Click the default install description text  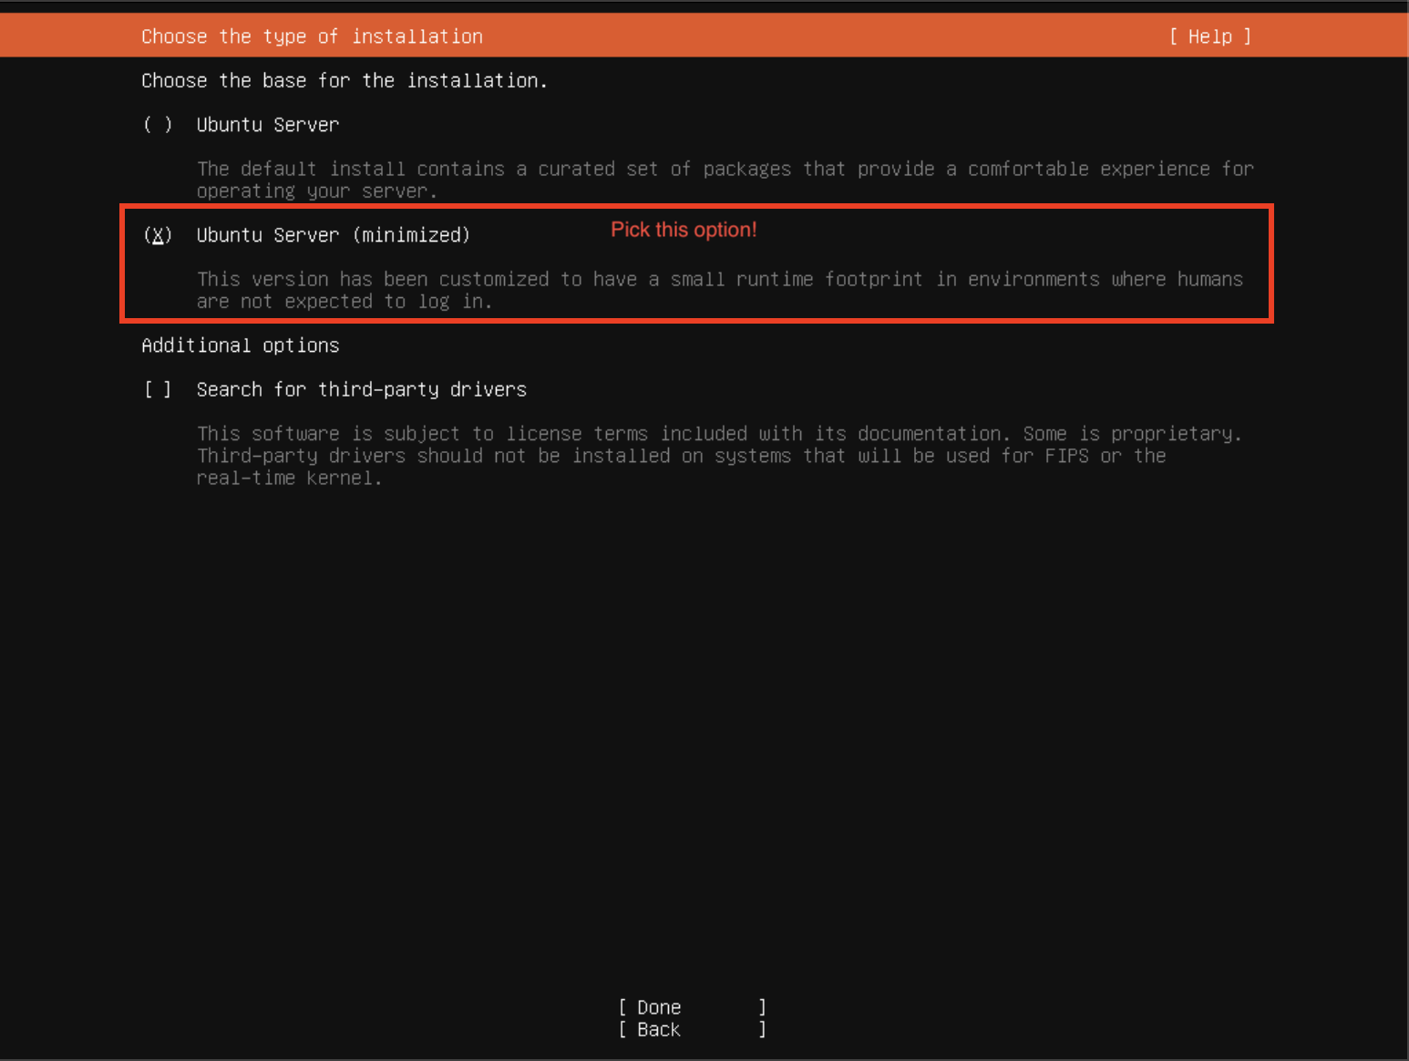pyautogui.click(x=725, y=179)
